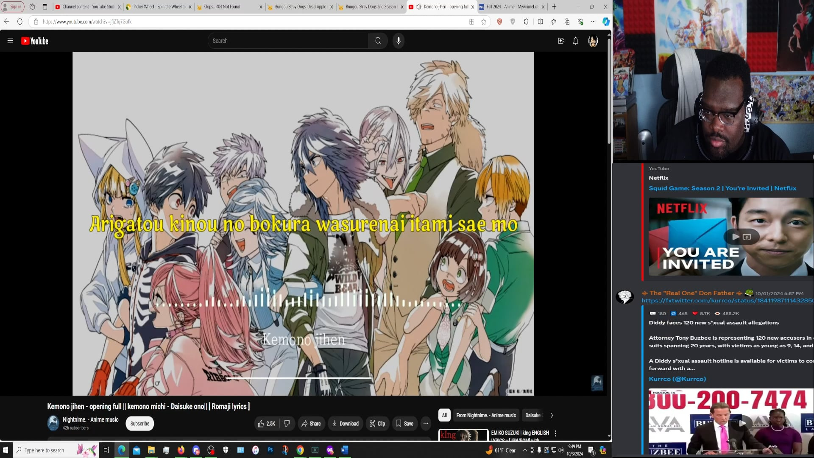Open the Kurrco (@Kurrco) link
The width and height of the screenshot is (814, 458).
(x=677, y=379)
